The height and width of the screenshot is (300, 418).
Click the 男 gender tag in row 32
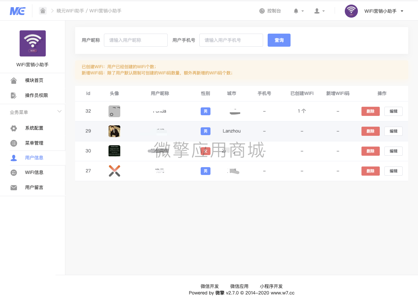click(206, 111)
